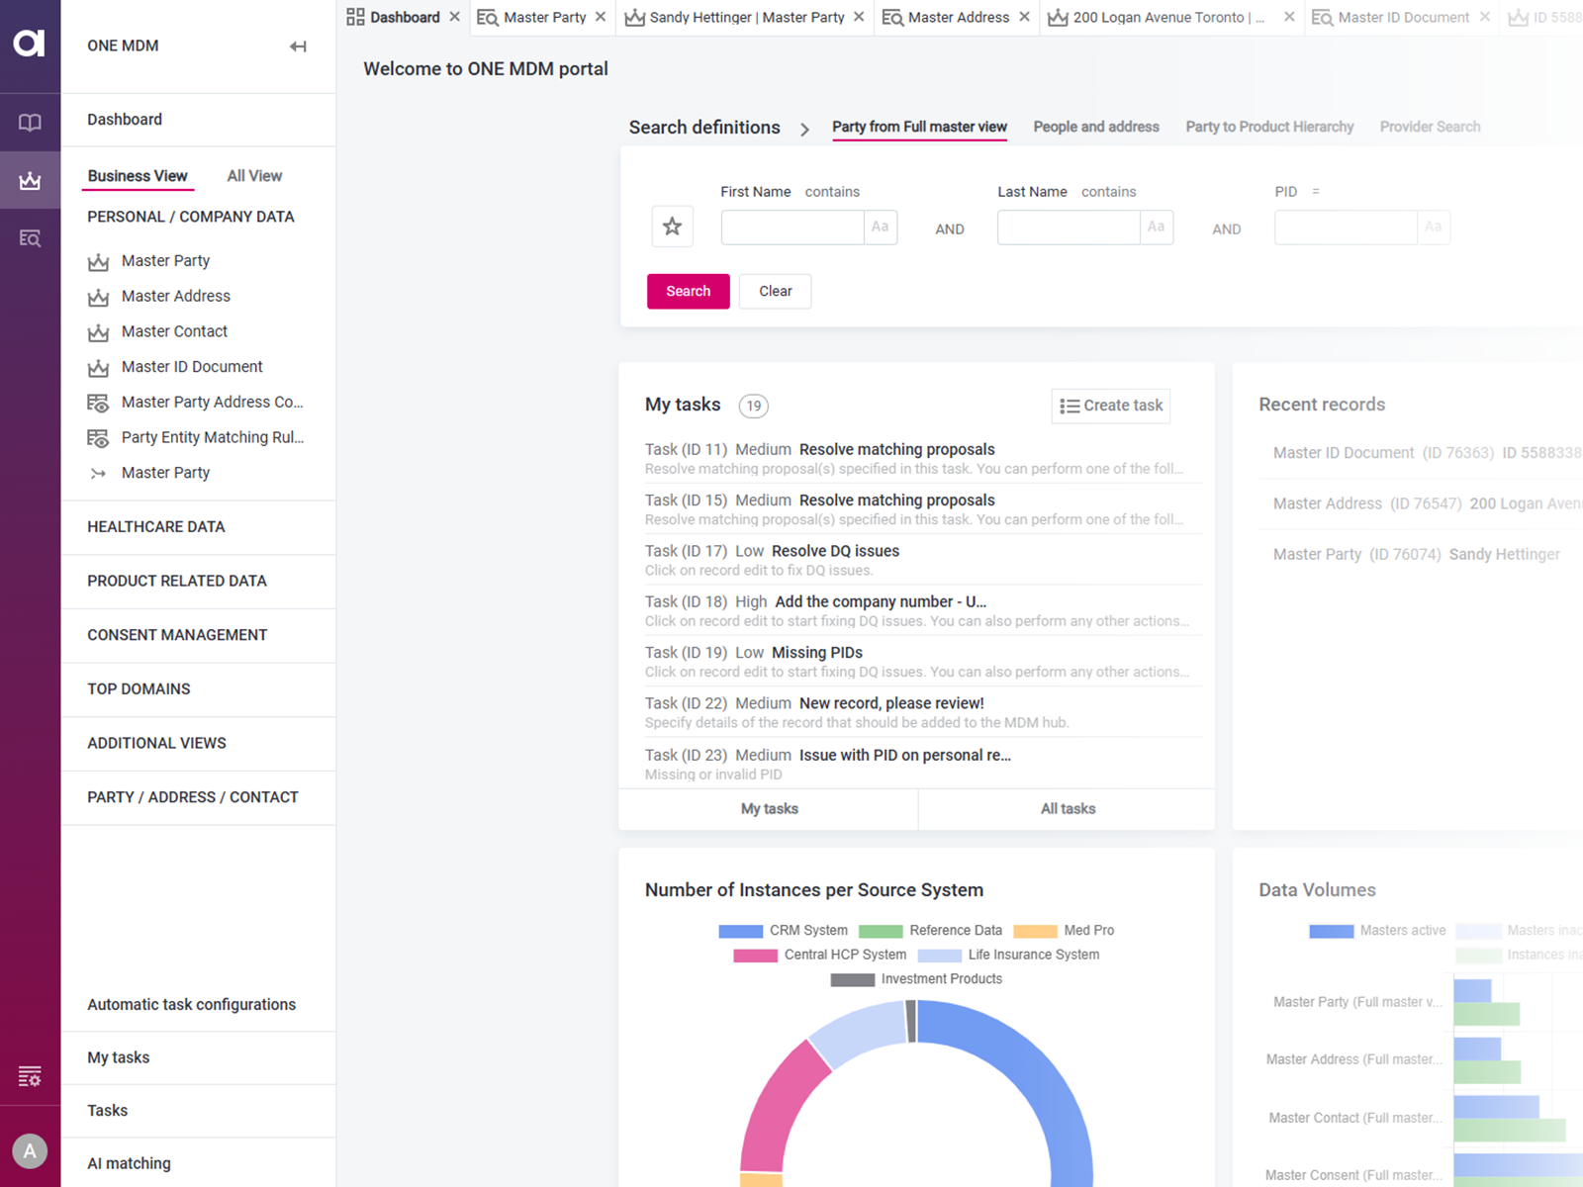
Task: Click the Create task button
Action: click(x=1110, y=406)
